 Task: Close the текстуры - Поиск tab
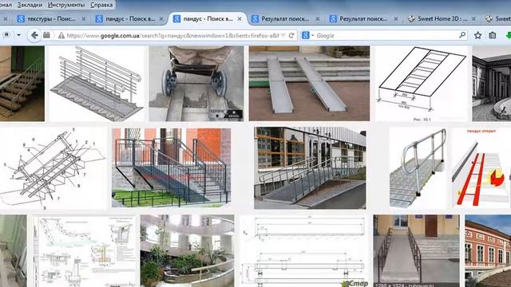tap(83, 19)
